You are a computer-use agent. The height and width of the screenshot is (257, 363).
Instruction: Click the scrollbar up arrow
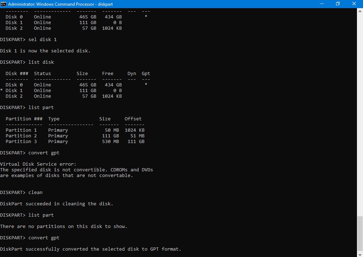360,11
